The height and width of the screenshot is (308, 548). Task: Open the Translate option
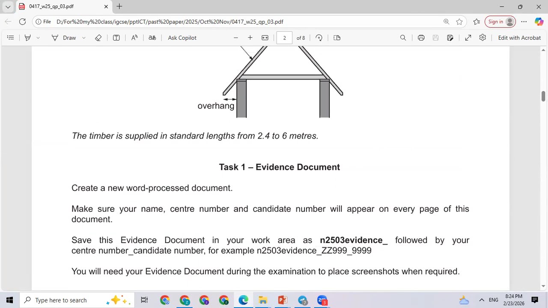tap(152, 38)
